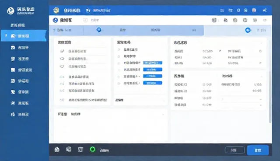Open the fifth sidebar navigation item
The height and width of the screenshot is (161, 280).
click(20, 81)
